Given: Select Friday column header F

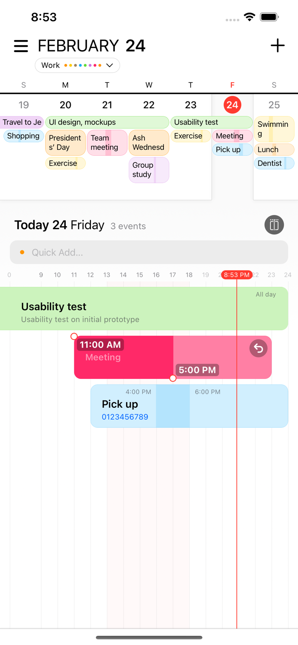Looking at the screenshot, I should (x=232, y=85).
